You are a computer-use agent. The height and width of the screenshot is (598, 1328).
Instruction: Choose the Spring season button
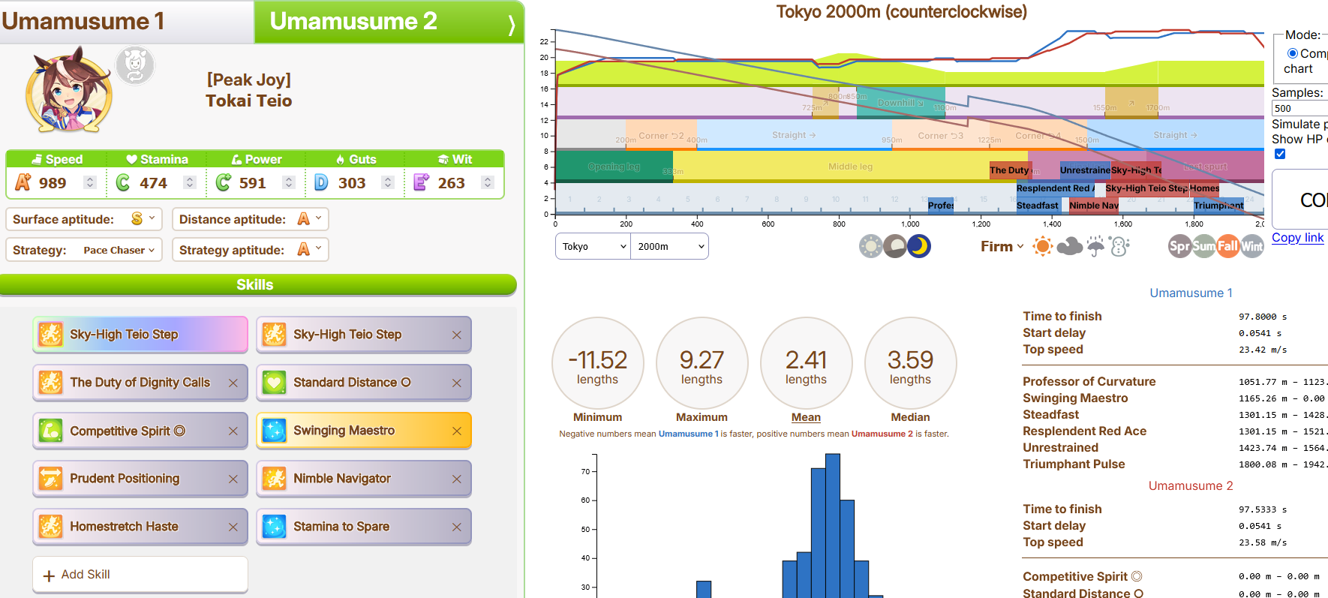(x=1179, y=246)
